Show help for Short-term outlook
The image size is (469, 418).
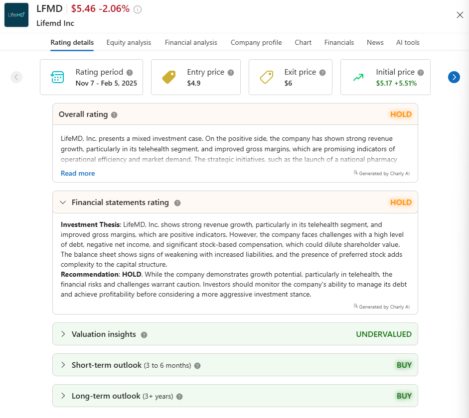tap(197, 366)
